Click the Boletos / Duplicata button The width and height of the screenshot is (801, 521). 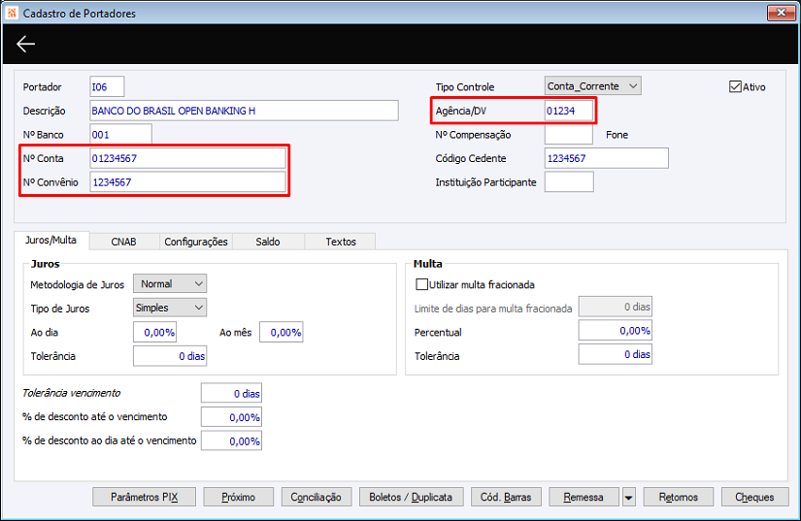tap(412, 497)
